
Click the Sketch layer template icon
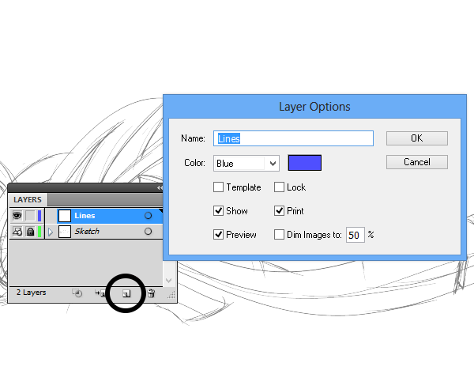point(17,232)
